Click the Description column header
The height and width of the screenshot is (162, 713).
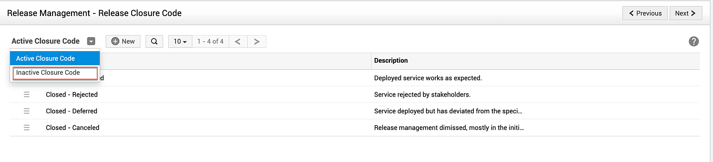(391, 60)
